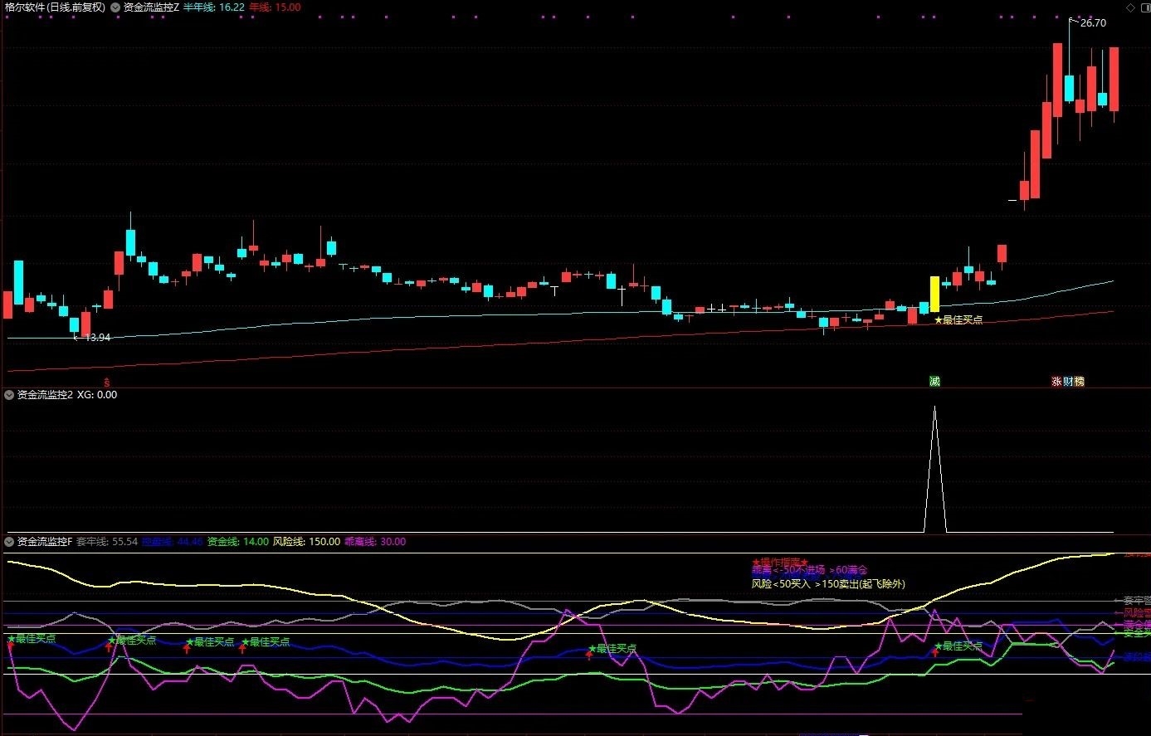Viewport: 1151px width, 736px height.
Task: Click the 格尔软件 (日线,前复权) title
Action: pyautogui.click(x=55, y=7)
